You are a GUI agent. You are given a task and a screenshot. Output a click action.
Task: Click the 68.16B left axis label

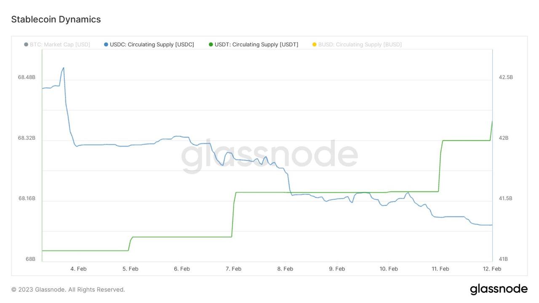coord(27,198)
